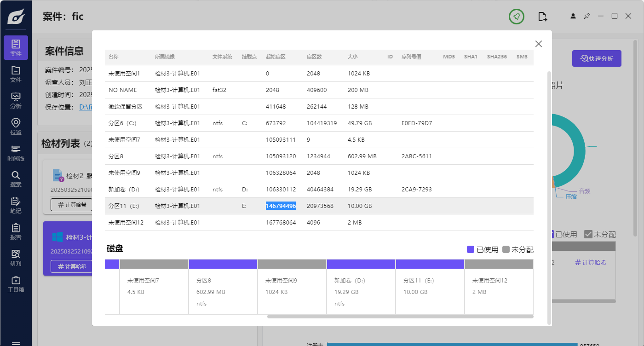Open the user account menu
Screen dimensions: 644x346
pos(573,16)
